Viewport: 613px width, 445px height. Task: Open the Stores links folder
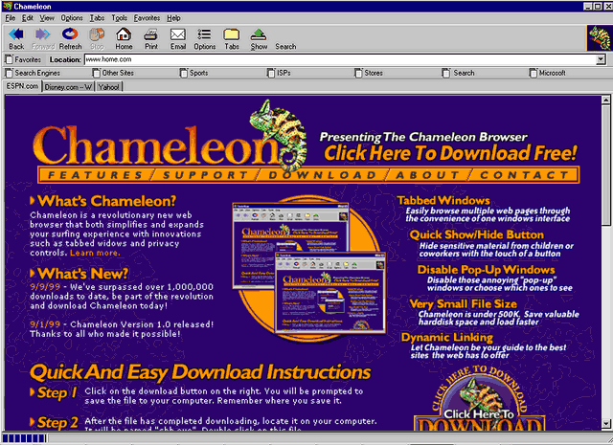click(x=369, y=73)
